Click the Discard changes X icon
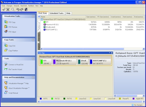This screenshot has height=107, width=146. coord(8,9)
